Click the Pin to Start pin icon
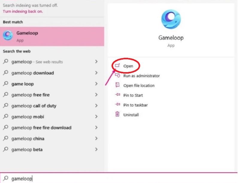This screenshot has width=238, height=183. coord(118,95)
